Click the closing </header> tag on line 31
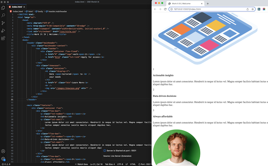 click(32, 100)
